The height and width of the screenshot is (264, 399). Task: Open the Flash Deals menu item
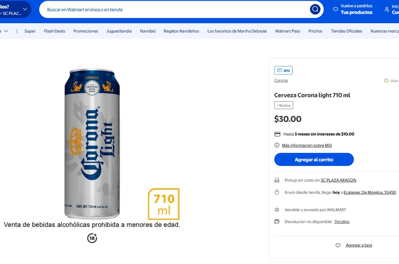click(x=55, y=31)
